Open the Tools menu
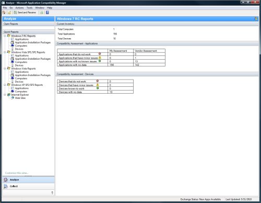This screenshot has height=203, width=261. pyautogui.click(x=29, y=8)
